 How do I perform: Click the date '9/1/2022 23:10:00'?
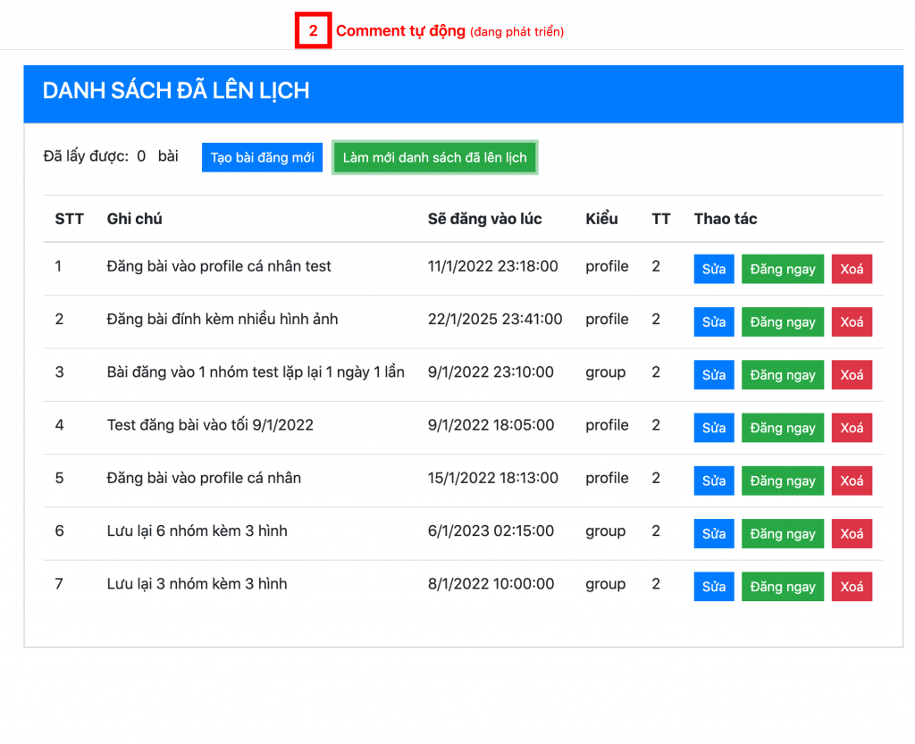point(491,372)
